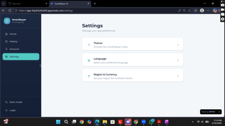Click the SmartBuyer shield logo icon
The height and width of the screenshot is (126, 225).
click(x=7, y=21)
